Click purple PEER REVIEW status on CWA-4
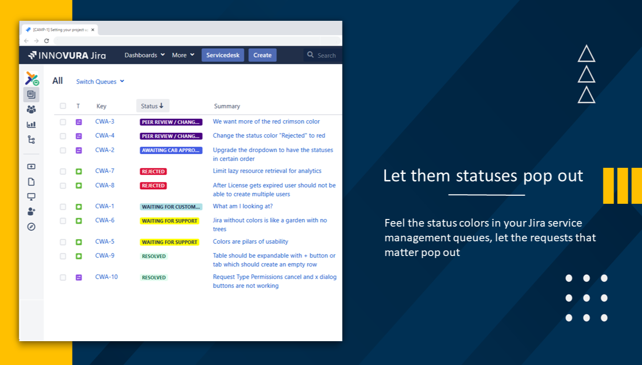The height and width of the screenshot is (365, 642). (171, 136)
